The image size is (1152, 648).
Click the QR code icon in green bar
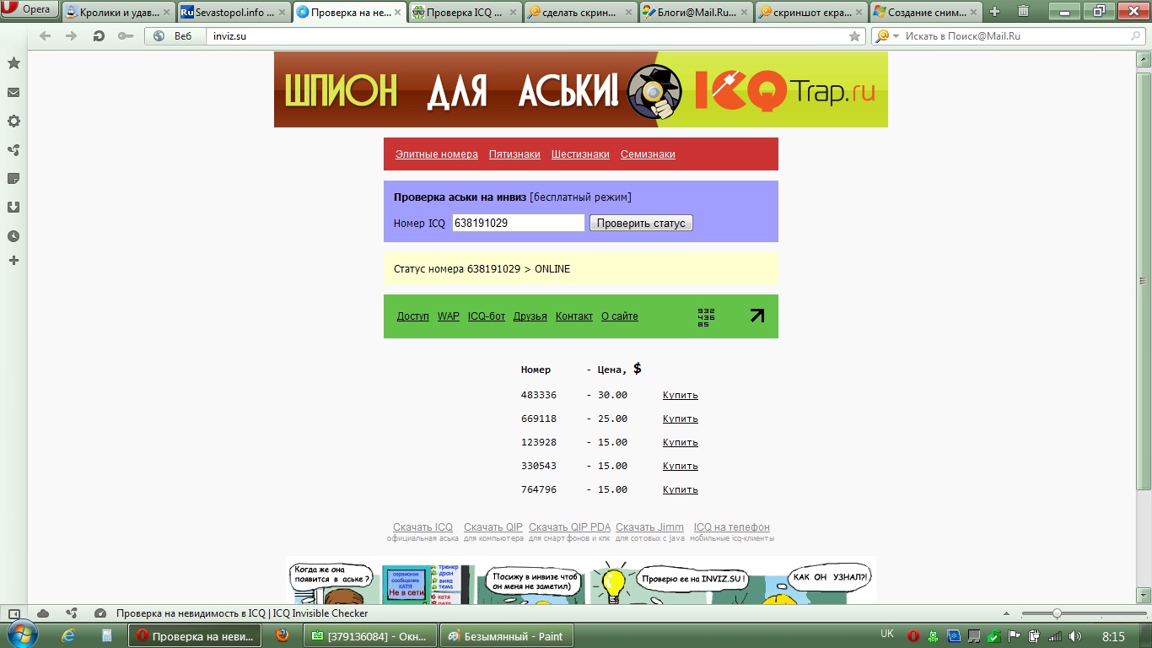[x=707, y=317]
